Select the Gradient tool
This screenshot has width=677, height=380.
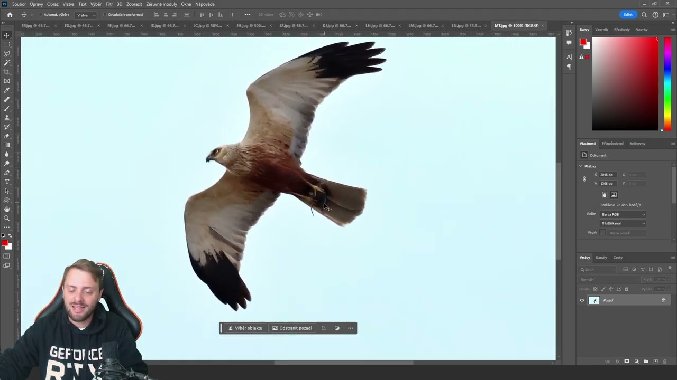7,145
